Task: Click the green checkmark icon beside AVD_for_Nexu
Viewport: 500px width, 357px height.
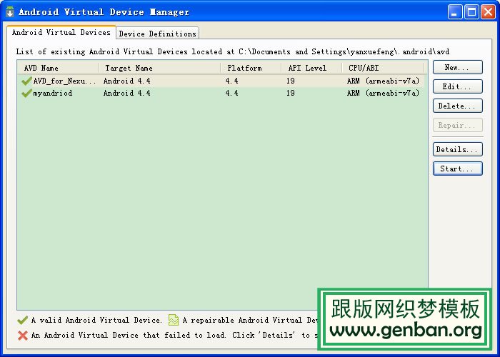Action: 26,81
